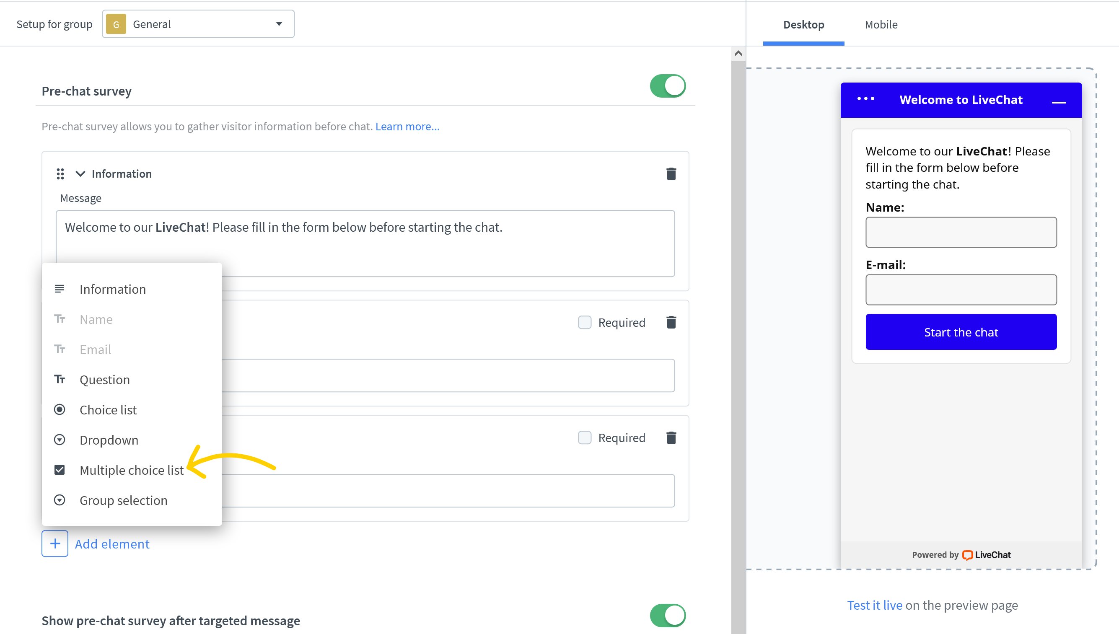1119x634 pixels.
Task: Enable Required checkbox for Email field
Action: click(x=585, y=437)
